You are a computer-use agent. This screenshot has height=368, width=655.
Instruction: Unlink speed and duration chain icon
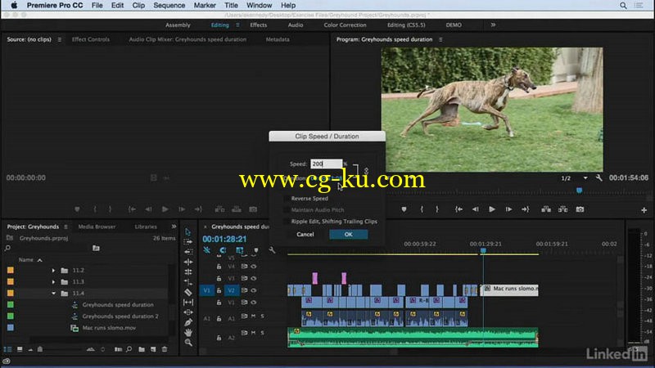pyautogui.click(x=366, y=171)
